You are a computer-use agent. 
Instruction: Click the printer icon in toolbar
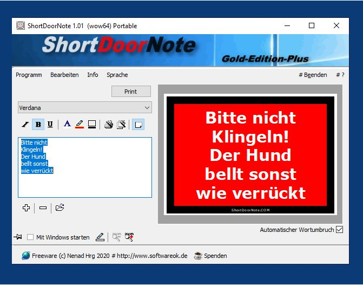109,125
